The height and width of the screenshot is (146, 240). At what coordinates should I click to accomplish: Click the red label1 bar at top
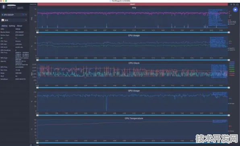(132, 4)
